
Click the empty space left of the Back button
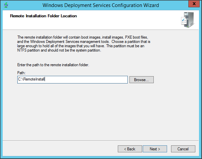[x=60, y=149]
